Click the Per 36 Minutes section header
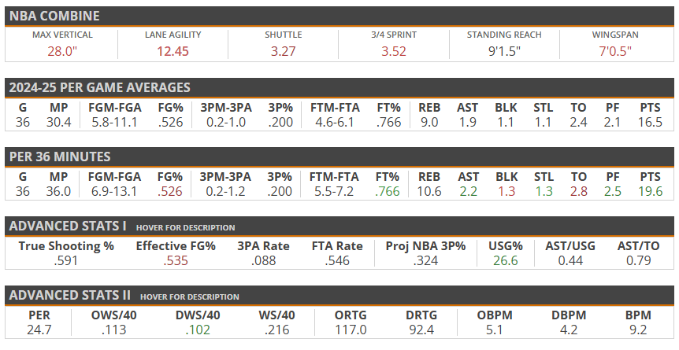This screenshot has height=350, width=679. [60, 157]
